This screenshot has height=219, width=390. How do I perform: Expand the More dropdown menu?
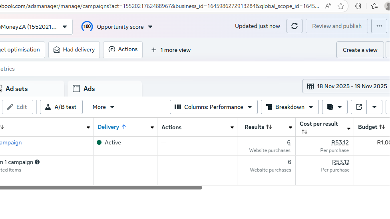tap(103, 107)
